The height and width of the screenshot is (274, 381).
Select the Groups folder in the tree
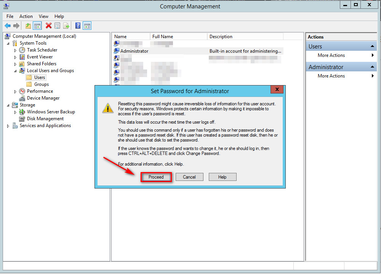point(41,84)
